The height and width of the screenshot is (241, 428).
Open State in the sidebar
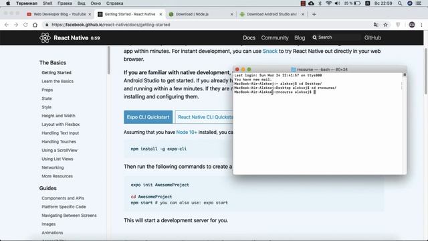(47, 98)
